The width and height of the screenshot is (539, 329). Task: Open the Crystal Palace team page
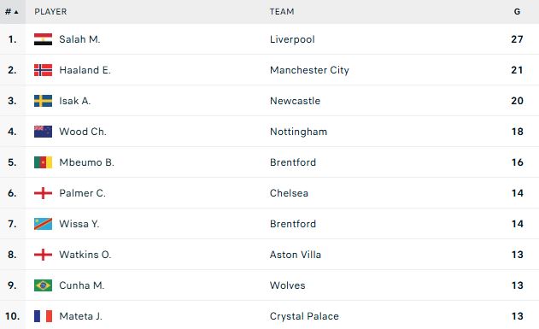tap(304, 316)
